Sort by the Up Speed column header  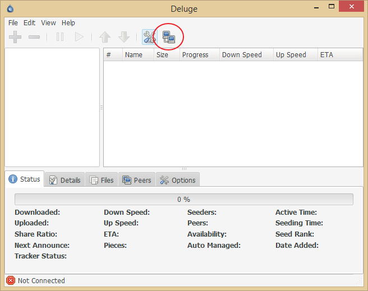[296, 54]
